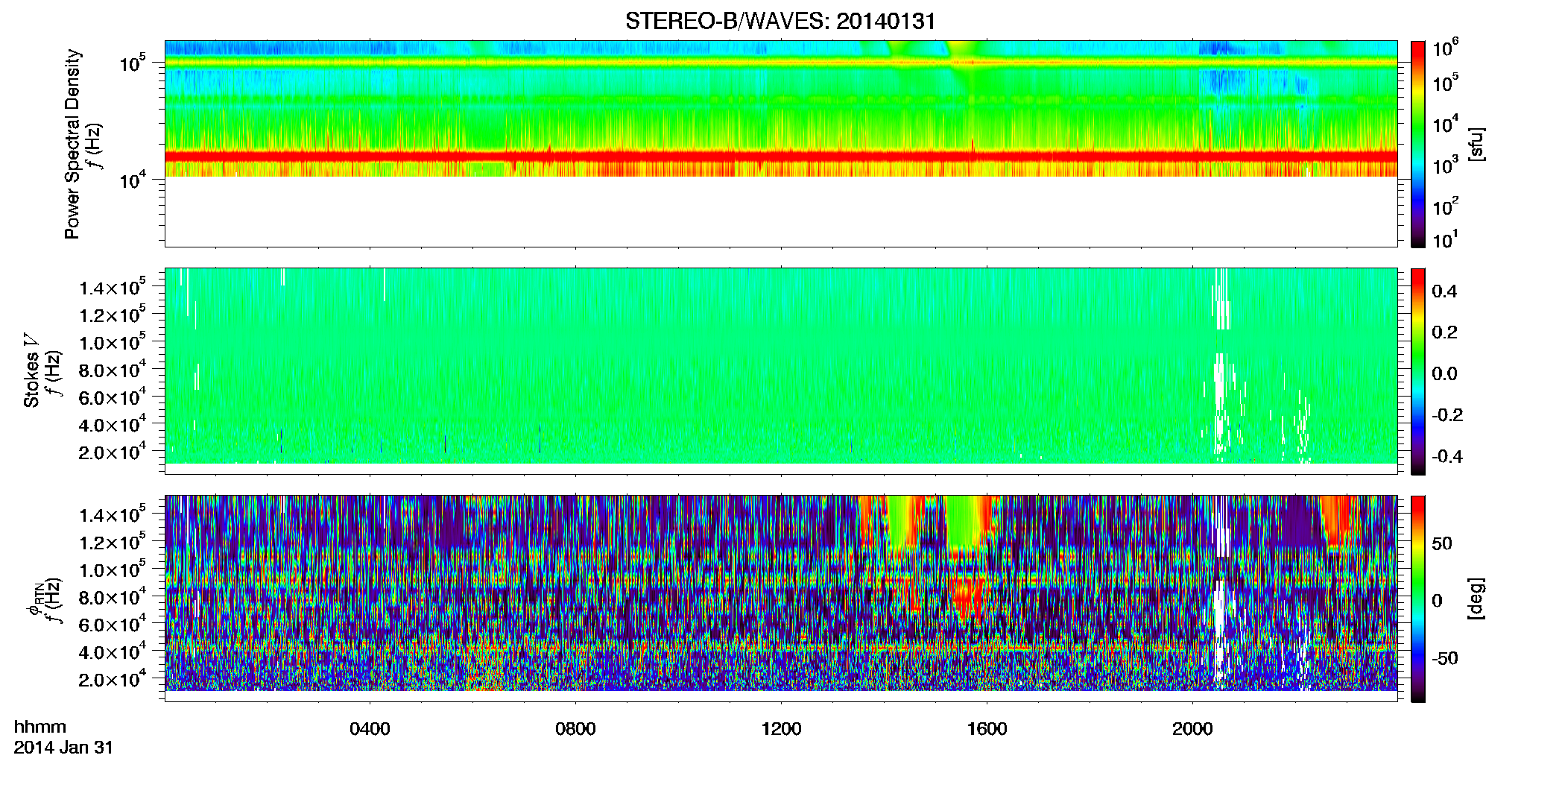Click the 1200 time axis label
The image size is (1562, 805).
(781, 729)
